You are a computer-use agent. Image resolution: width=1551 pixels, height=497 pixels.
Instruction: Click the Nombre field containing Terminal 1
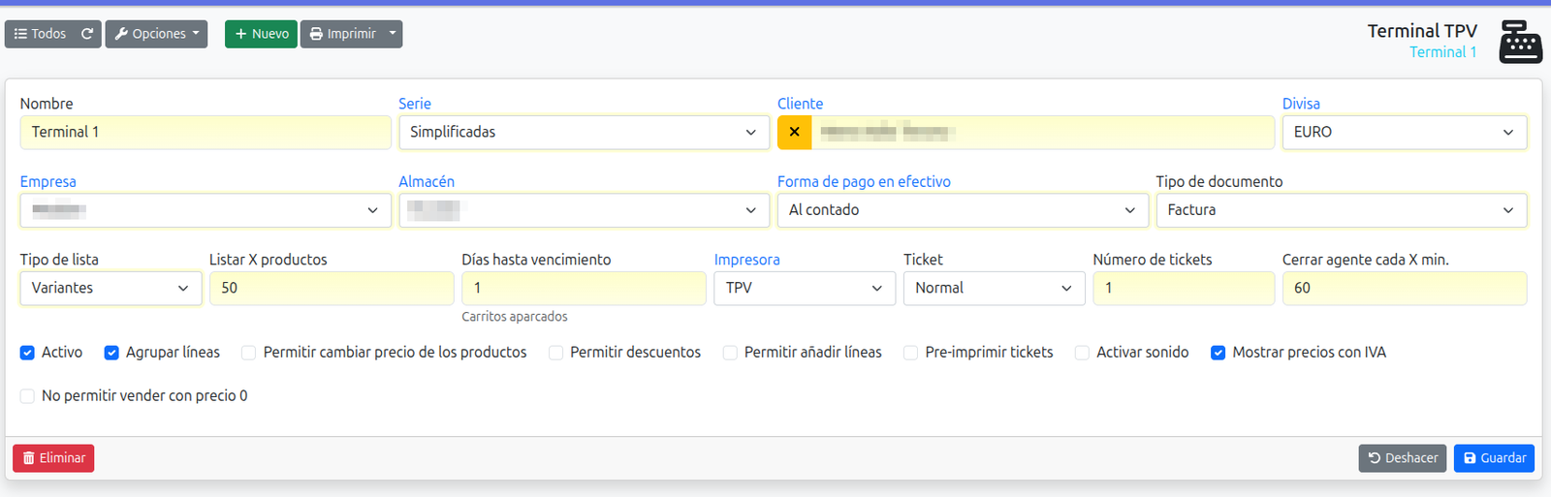coord(206,132)
